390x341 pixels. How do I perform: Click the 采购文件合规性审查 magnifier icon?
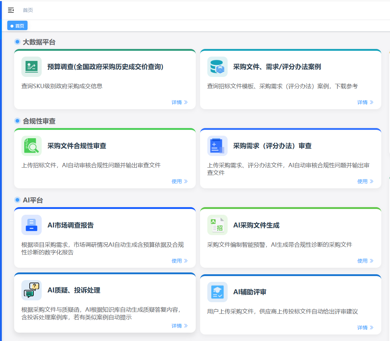32,146
